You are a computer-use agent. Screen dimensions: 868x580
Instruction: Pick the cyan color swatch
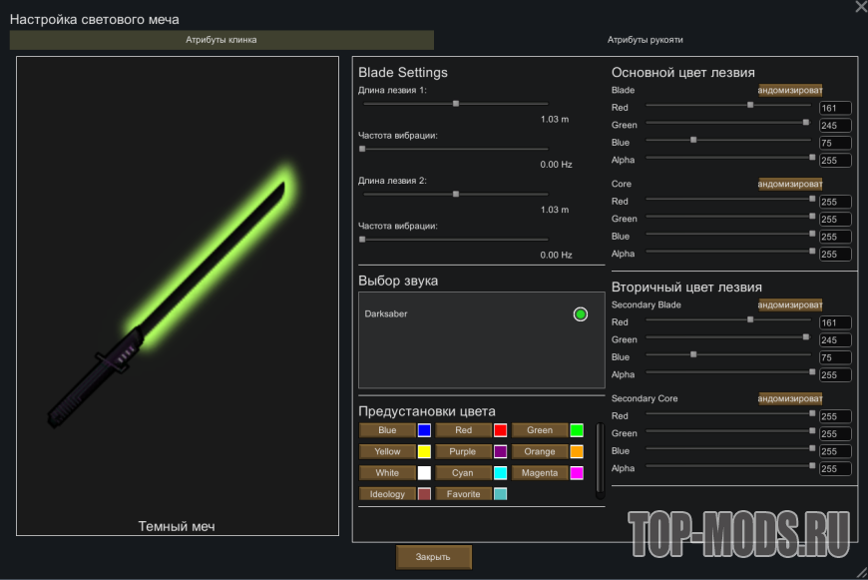pyautogui.click(x=500, y=473)
